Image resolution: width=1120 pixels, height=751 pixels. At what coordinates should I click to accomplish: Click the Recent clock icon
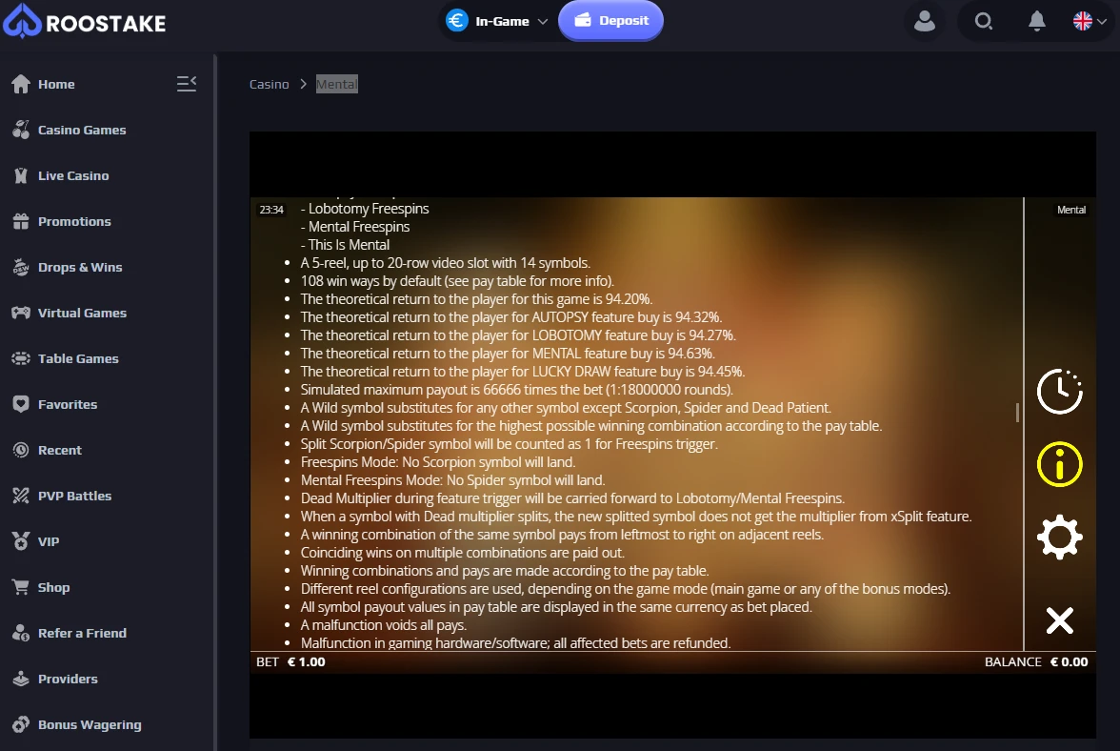point(21,450)
